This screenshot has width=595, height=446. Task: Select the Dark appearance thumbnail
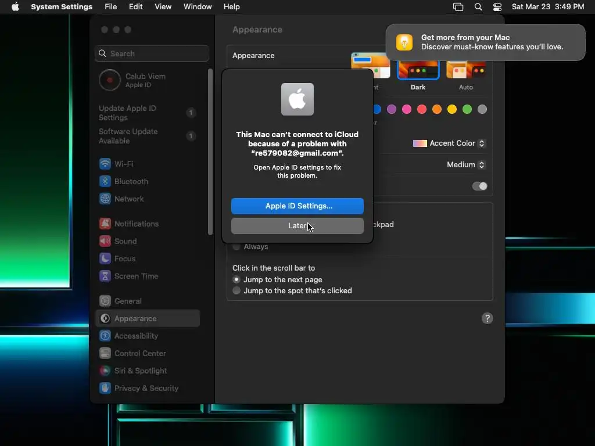[418, 70]
